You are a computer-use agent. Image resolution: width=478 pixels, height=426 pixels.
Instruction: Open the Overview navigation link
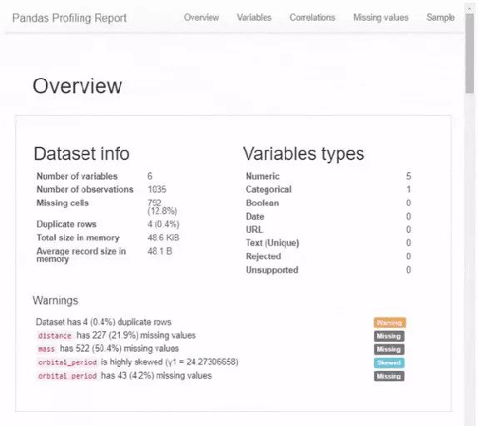pyautogui.click(x=202, y=17)
